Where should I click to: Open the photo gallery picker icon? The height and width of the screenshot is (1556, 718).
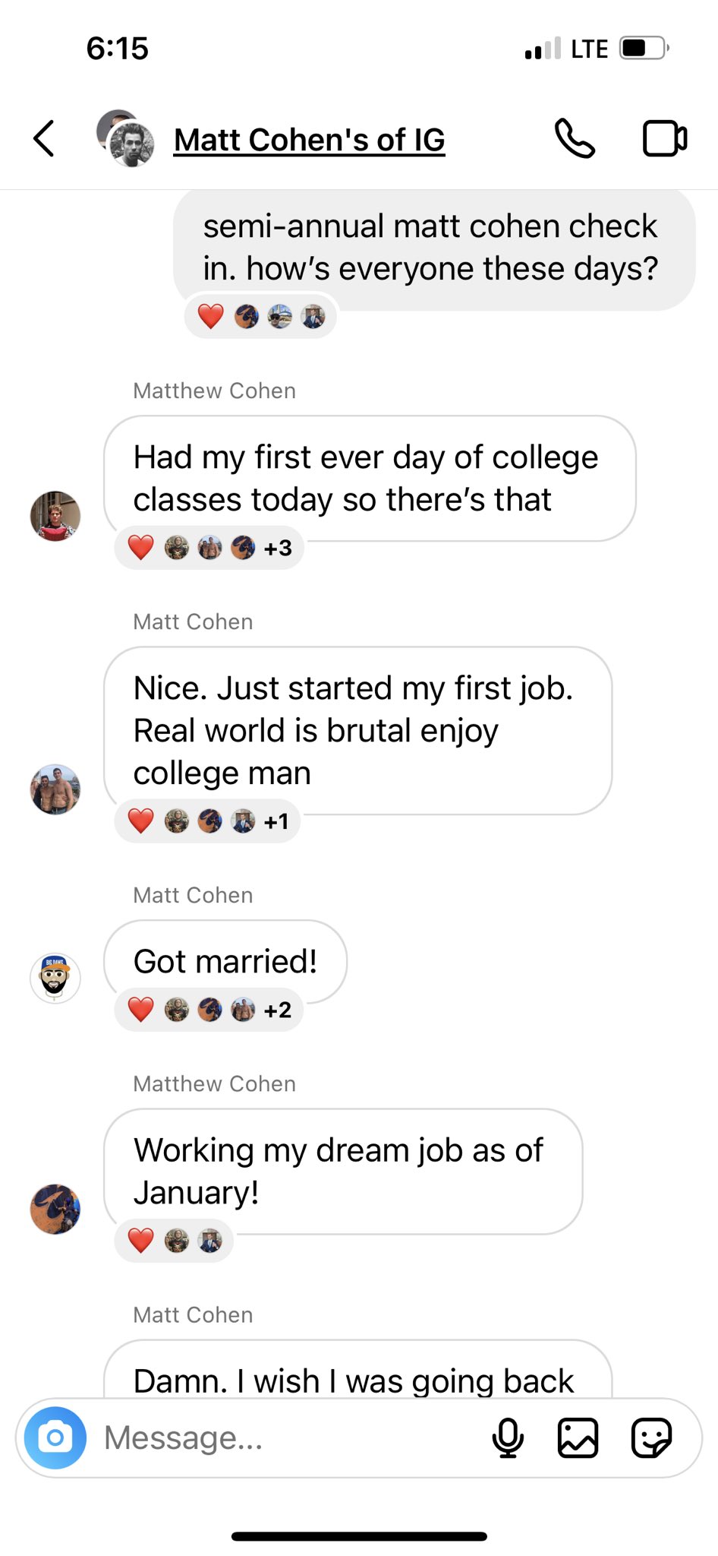[x=578, y=1437]
